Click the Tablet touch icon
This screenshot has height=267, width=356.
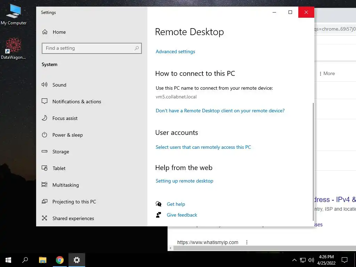(x=44, y=168)
